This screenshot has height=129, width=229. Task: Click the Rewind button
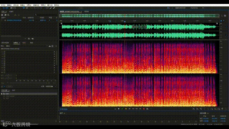pyautogui.click(x=133, y=109)
